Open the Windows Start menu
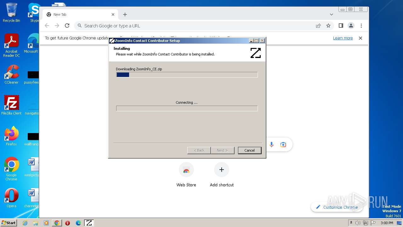The height and width of the screenshot is (227, 403). (x=9, y=223)
